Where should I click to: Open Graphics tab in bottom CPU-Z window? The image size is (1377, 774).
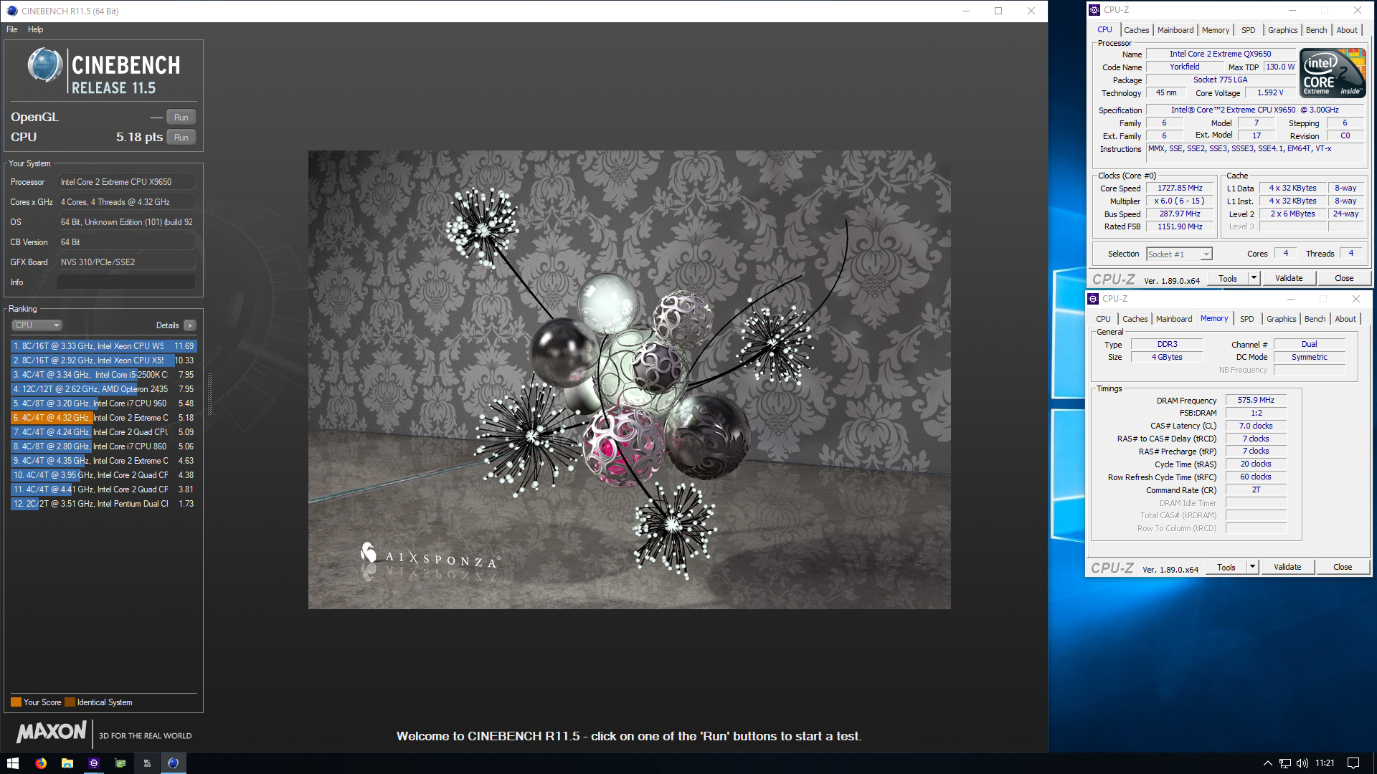point(1281,319)
